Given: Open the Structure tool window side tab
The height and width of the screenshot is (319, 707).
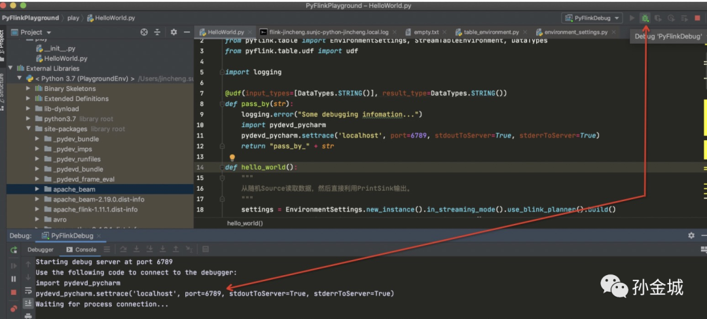Looking at the screenshot, I should click(x=2, y=92).
